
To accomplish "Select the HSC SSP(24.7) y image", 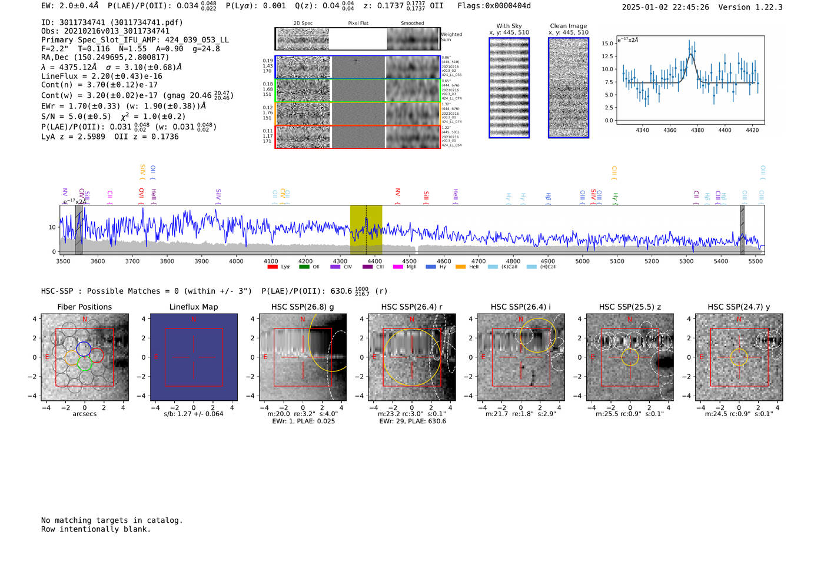I will (739, 357).
